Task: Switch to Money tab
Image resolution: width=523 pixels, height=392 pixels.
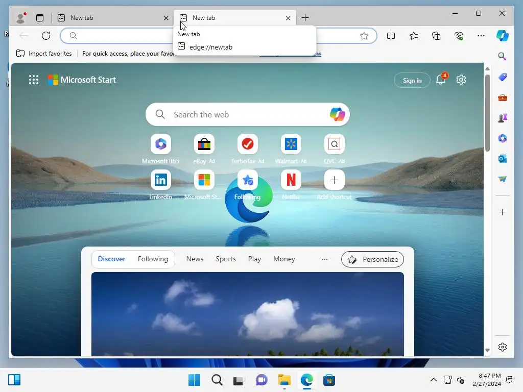Action: click(284, 259)
